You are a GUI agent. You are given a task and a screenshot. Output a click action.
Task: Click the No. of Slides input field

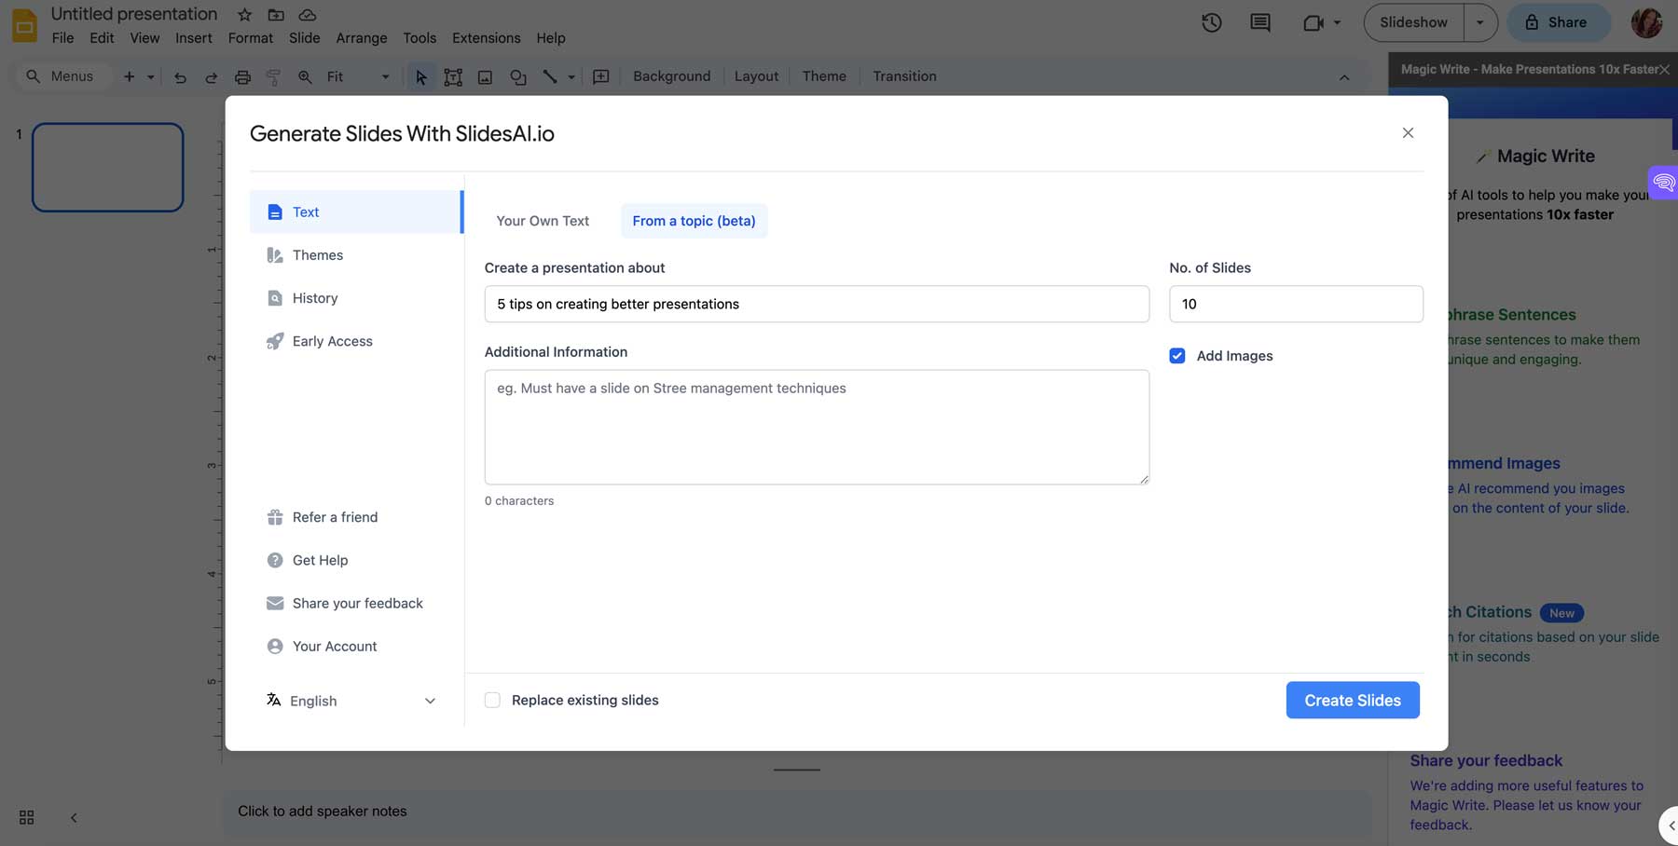[1295, 304]
